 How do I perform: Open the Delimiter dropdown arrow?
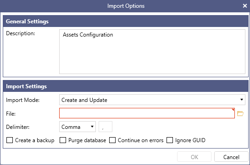point(92,127)
